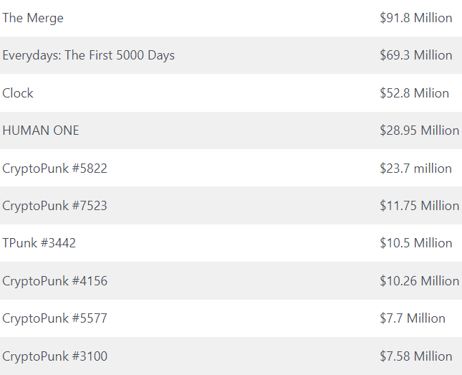Click CryptoPunk #5577 name

pos(55,318)
